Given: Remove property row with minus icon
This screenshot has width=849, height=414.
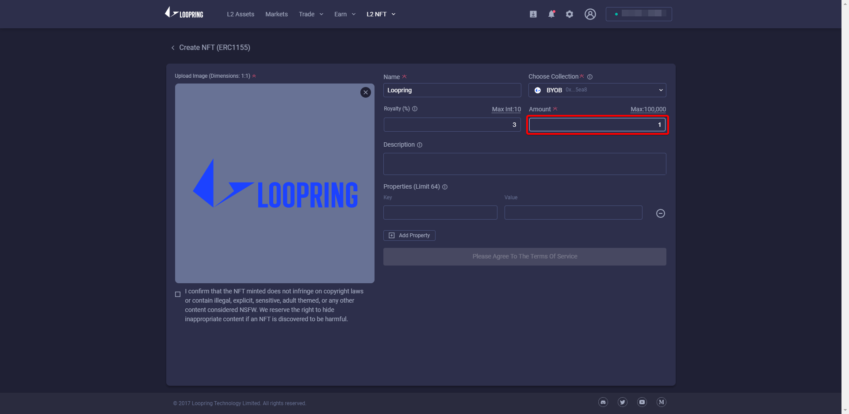Looking at the screenshot, I should 661,213.
